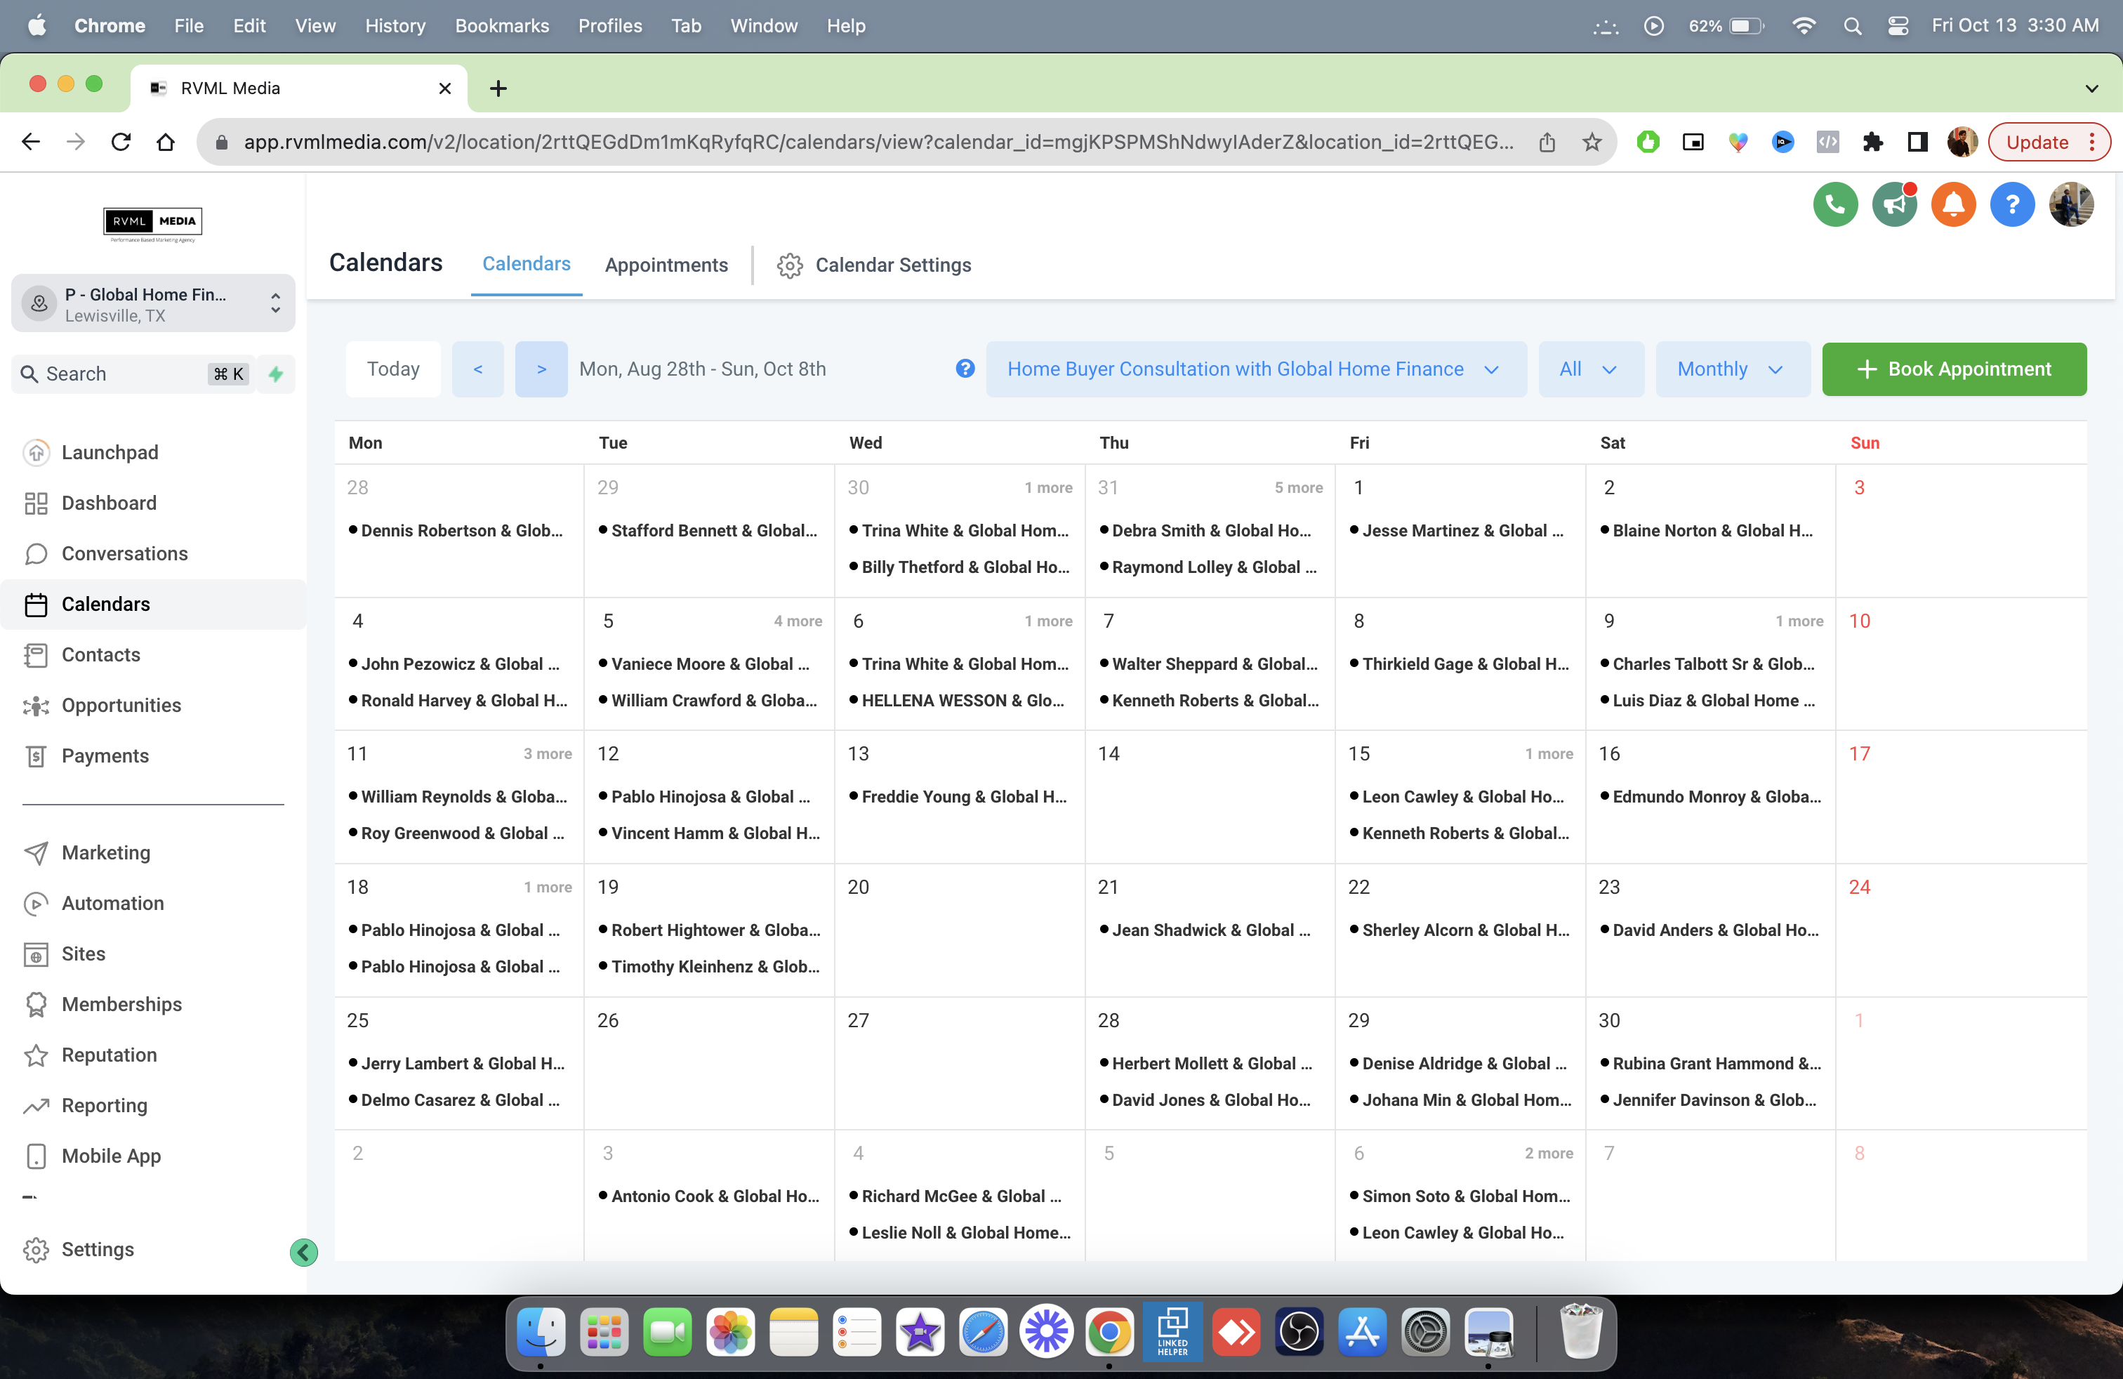Open the All filter dropdown
Screen dimensions: 2123x1379
[1590, 369]
